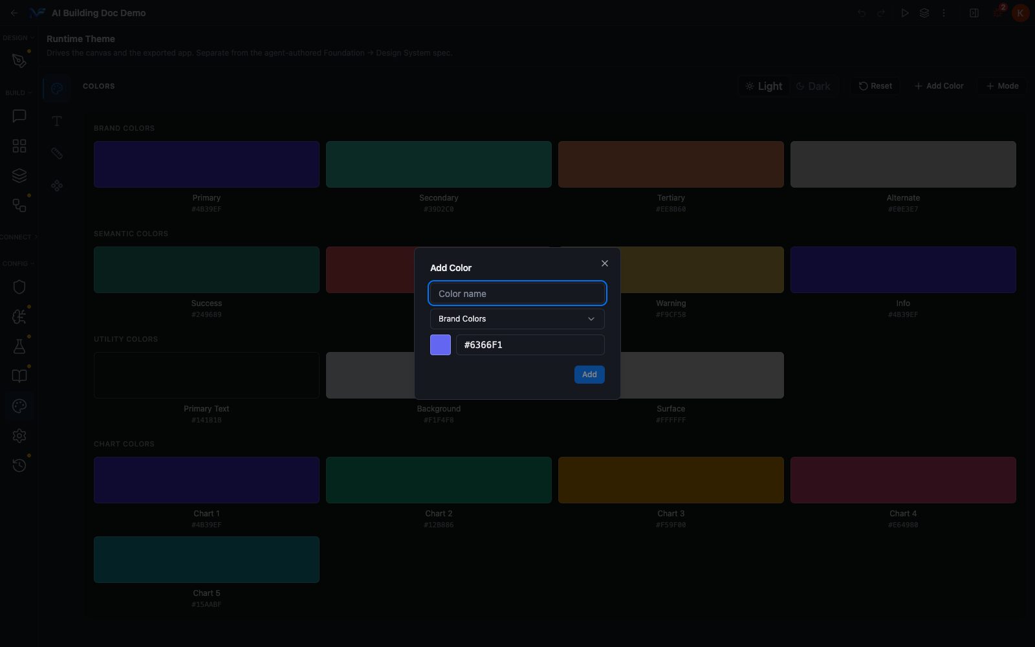Edit the #6366F1 hex value field

click(x=530, y=345)
